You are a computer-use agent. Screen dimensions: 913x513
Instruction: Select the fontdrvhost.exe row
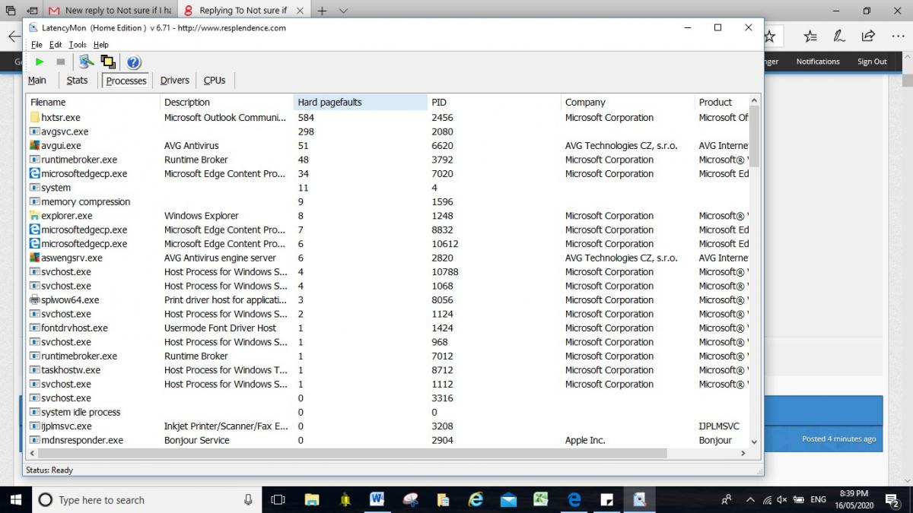click(x=388, y=328)
